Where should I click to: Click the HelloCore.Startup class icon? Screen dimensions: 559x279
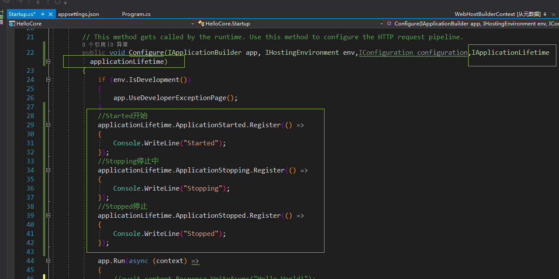201,24
